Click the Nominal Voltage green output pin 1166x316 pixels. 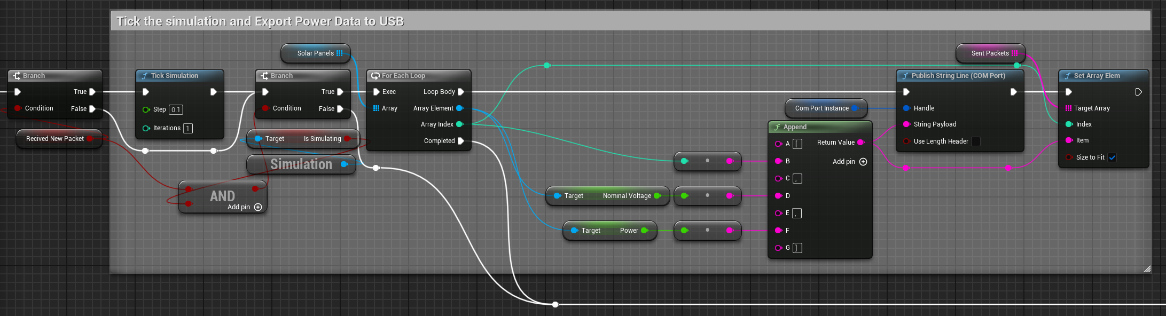coord(657,196)
